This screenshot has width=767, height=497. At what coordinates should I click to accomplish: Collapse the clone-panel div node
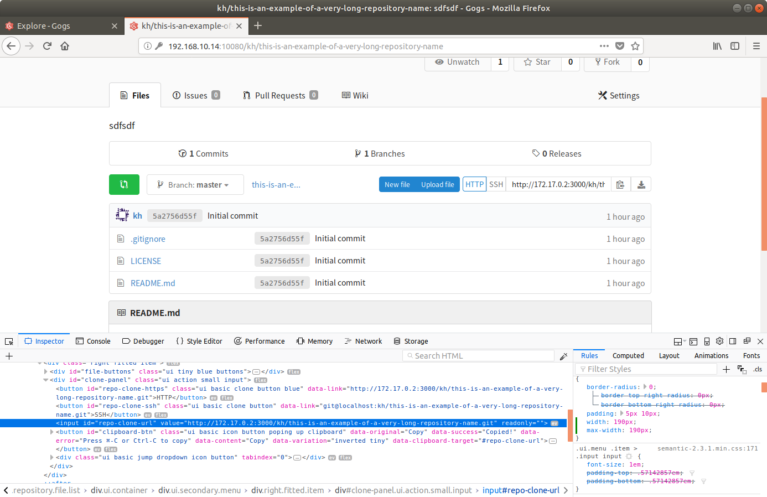coord(46,380)
